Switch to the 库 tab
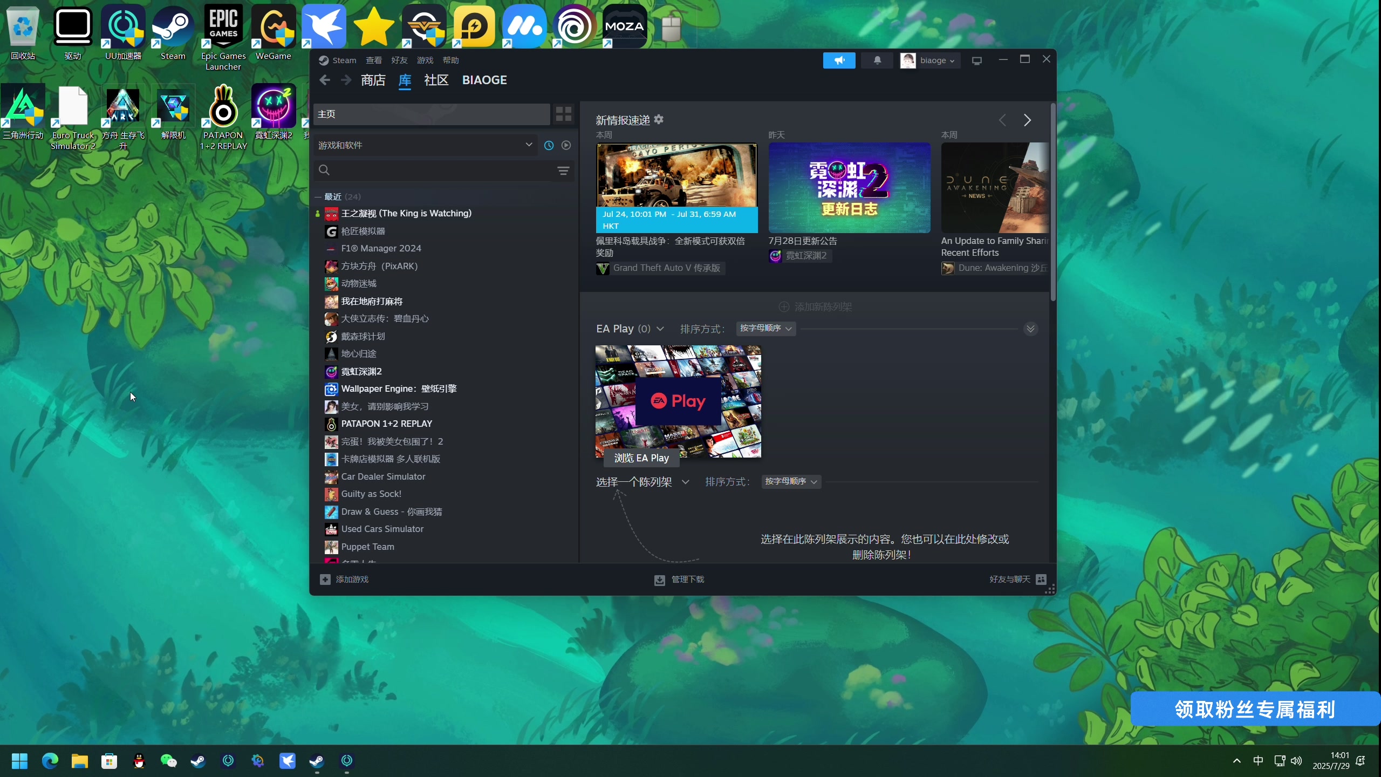The width and height of the screenshot is (1381, 777). point(405,80)
